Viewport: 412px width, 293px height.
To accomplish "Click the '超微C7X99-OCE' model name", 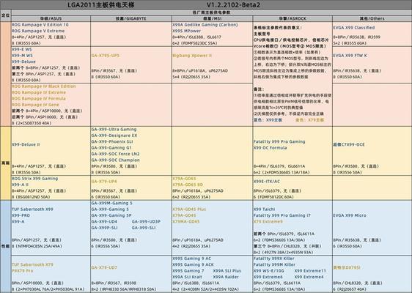I will [349, 144].
